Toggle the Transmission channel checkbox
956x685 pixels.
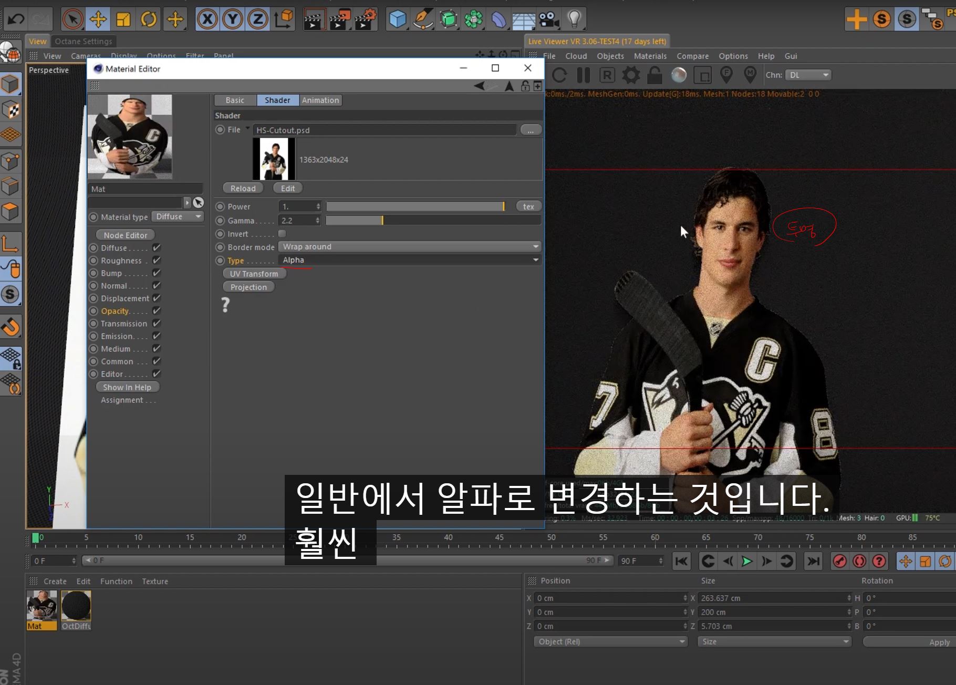pyautogui.click(x=157, y=323)
